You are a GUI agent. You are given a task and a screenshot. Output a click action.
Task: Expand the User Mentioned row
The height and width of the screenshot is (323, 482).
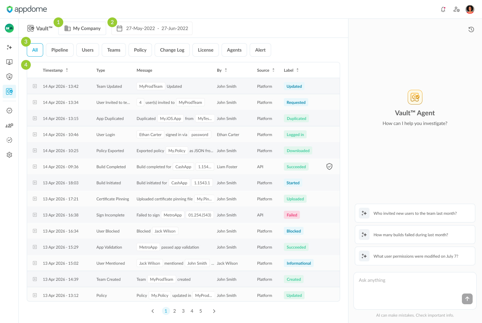pos(35,263)
